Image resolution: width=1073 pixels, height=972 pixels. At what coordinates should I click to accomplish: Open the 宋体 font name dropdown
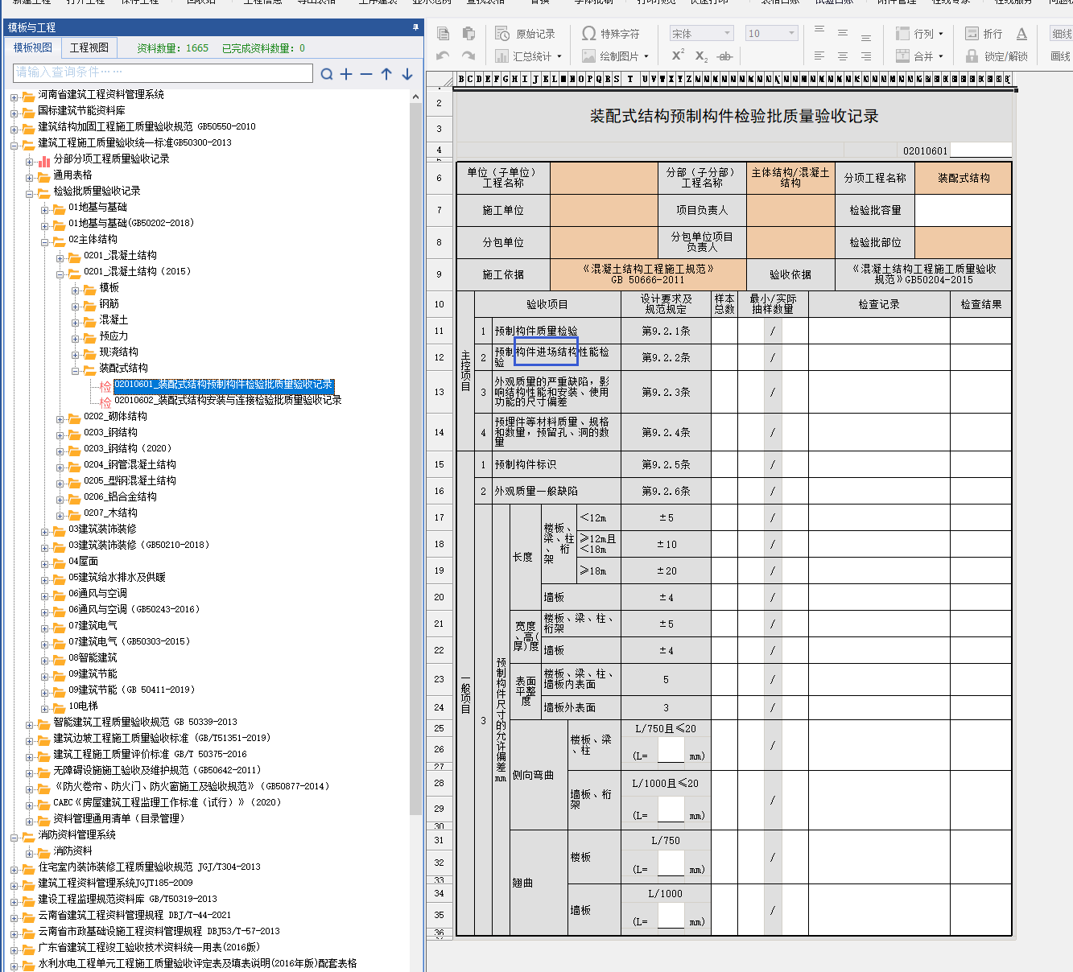pos(701,34)
